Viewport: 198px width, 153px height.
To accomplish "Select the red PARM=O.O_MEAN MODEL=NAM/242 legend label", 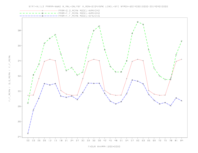I will coord(79,10).
